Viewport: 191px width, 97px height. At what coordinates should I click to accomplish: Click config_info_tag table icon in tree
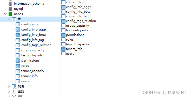click(x=18, y=40)
